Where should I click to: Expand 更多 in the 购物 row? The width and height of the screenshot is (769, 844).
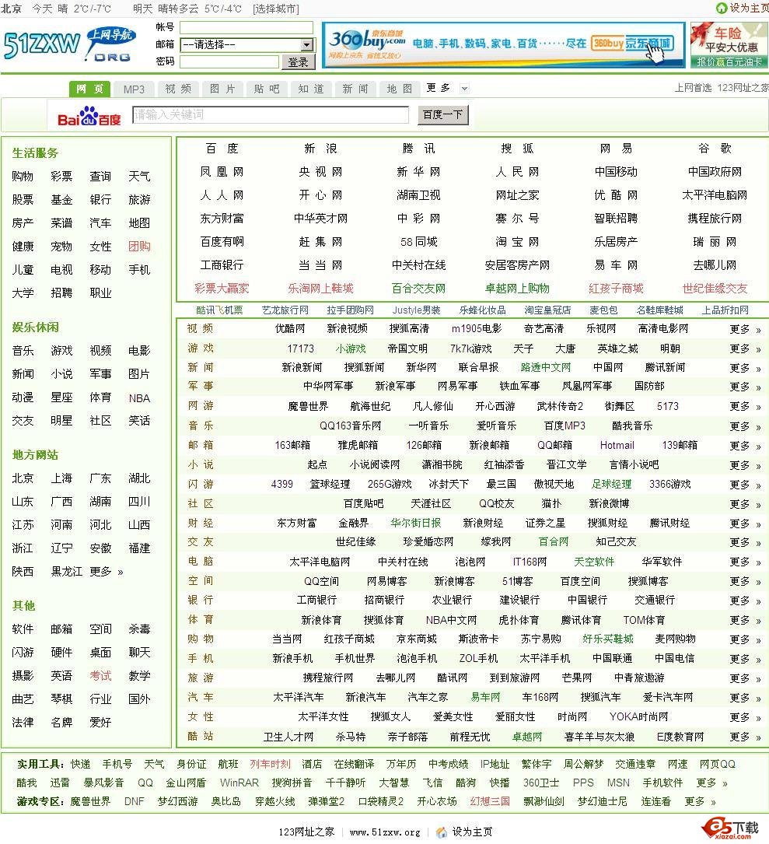click(745, 639)
